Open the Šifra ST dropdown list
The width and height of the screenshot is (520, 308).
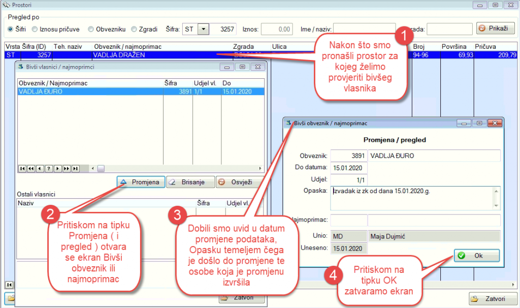[x=203, y=29]
